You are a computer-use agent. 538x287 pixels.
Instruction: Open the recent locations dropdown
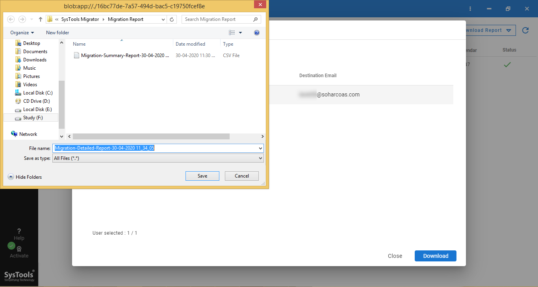31,19
